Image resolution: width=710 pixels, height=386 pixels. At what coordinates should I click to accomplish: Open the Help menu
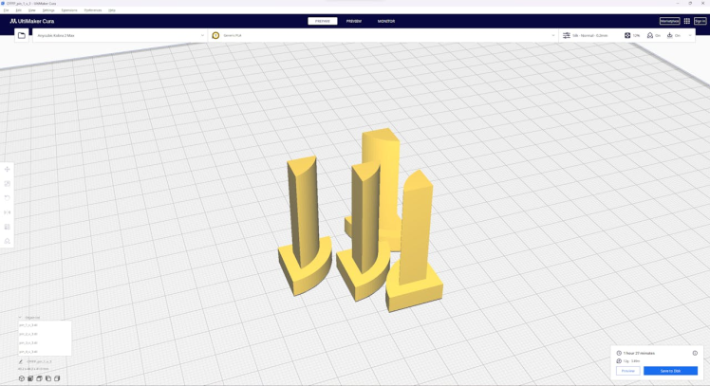coord(112,9)
